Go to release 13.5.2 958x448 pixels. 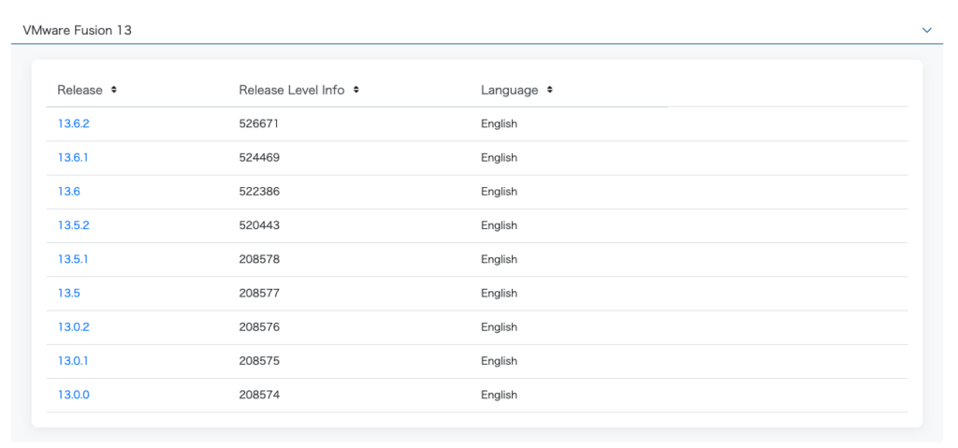pos(73,225)
